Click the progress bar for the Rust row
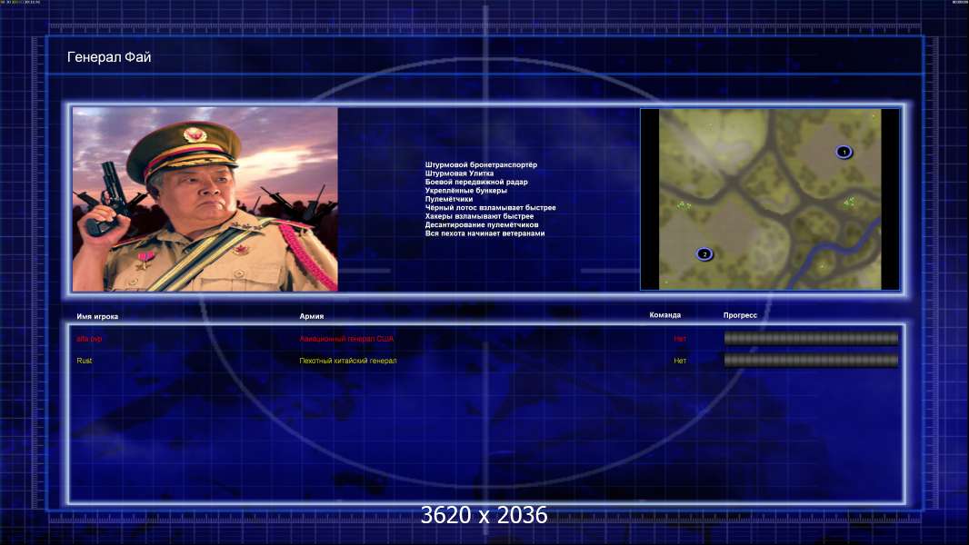The height and width of the screenshot is (545, 969). click(x=812, y=362)
